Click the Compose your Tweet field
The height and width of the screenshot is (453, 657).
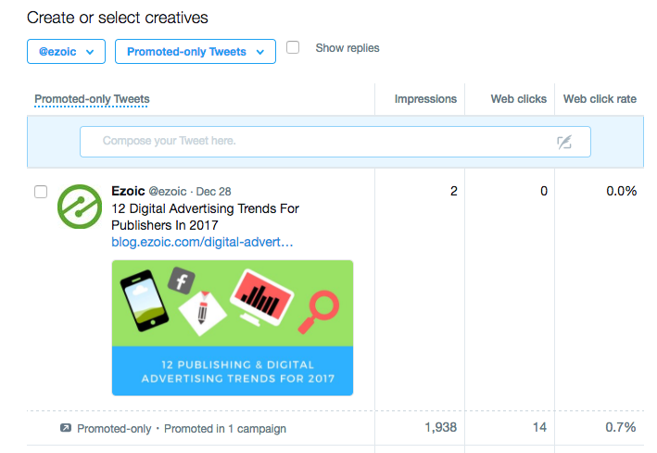315,142
